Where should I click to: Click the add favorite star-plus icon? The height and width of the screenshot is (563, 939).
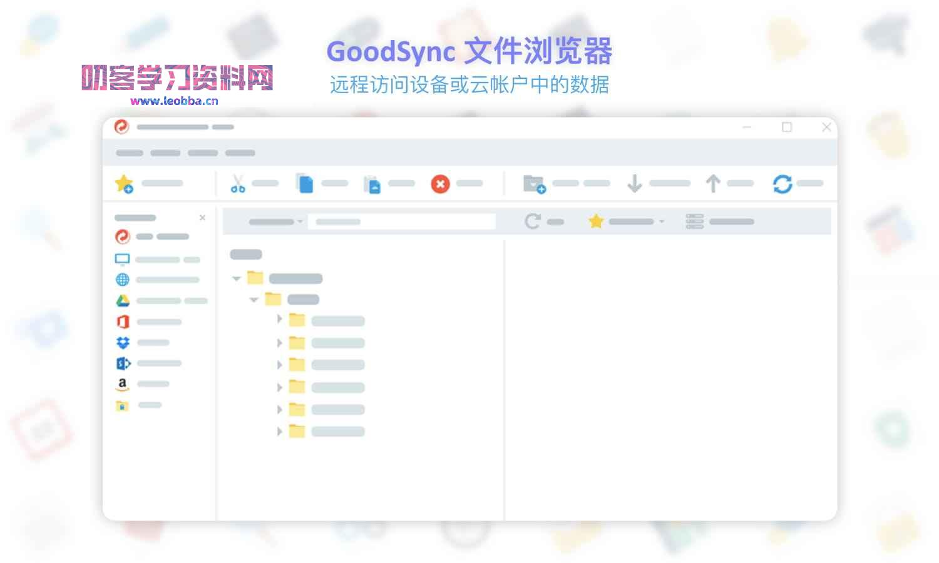pos(124,184)
